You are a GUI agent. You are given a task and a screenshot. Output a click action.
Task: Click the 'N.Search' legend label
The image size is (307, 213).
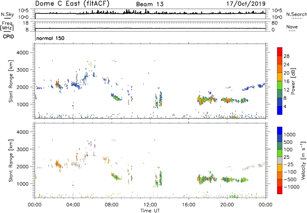[x=296, y=14]
